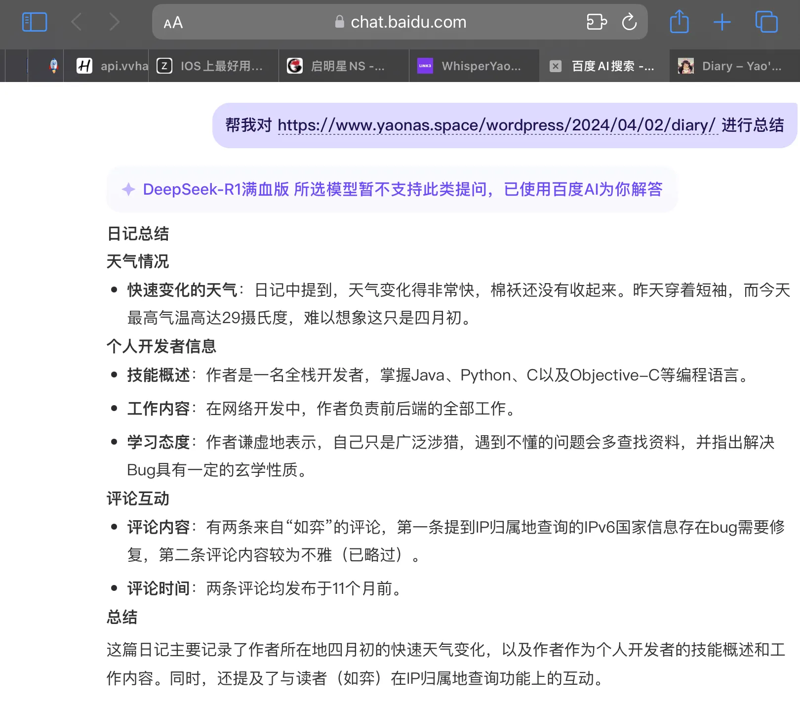Viewport: 800px width, 707px height.
Task: Open the share sheet
Action: 680,22
